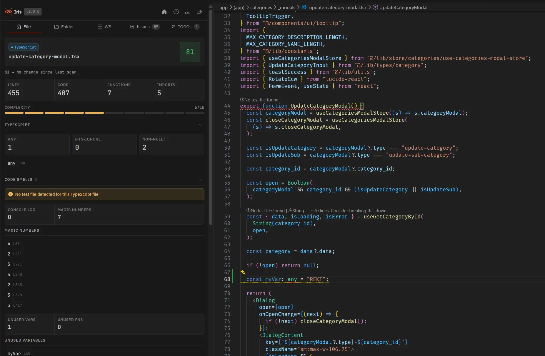This screenshot has width=545, height=356.
Task: Click the LINES 455 stat card
Action: pyautogui.click(x=29, y=90)
